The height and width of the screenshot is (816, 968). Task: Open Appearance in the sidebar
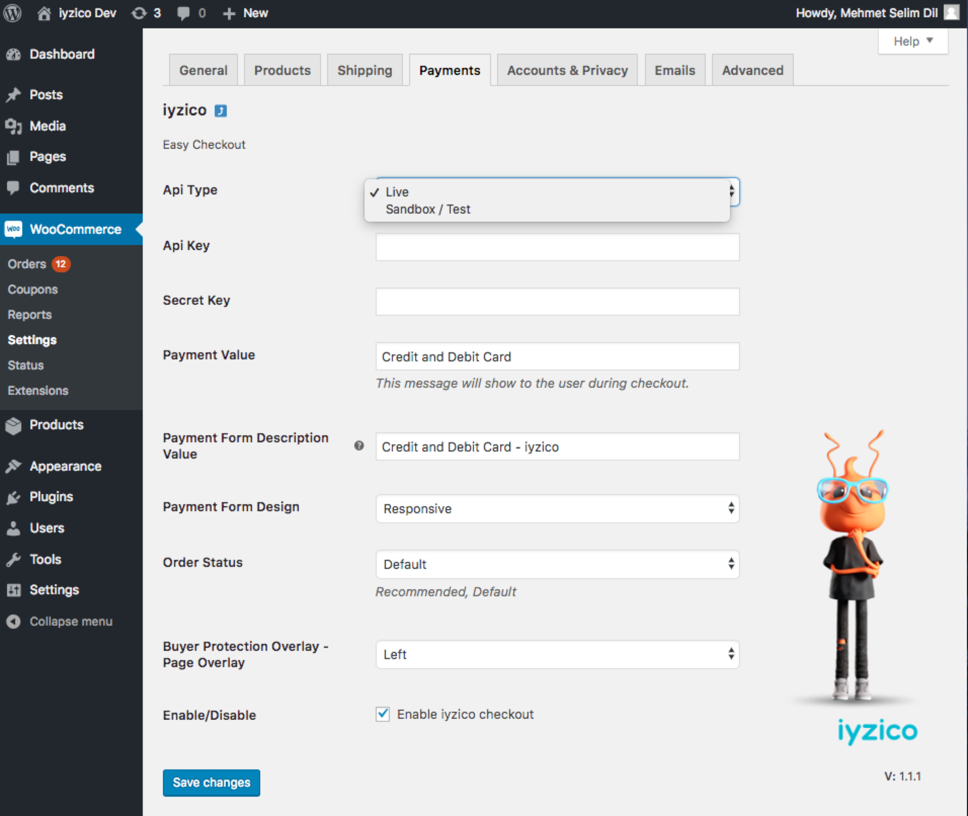[65, 466]
